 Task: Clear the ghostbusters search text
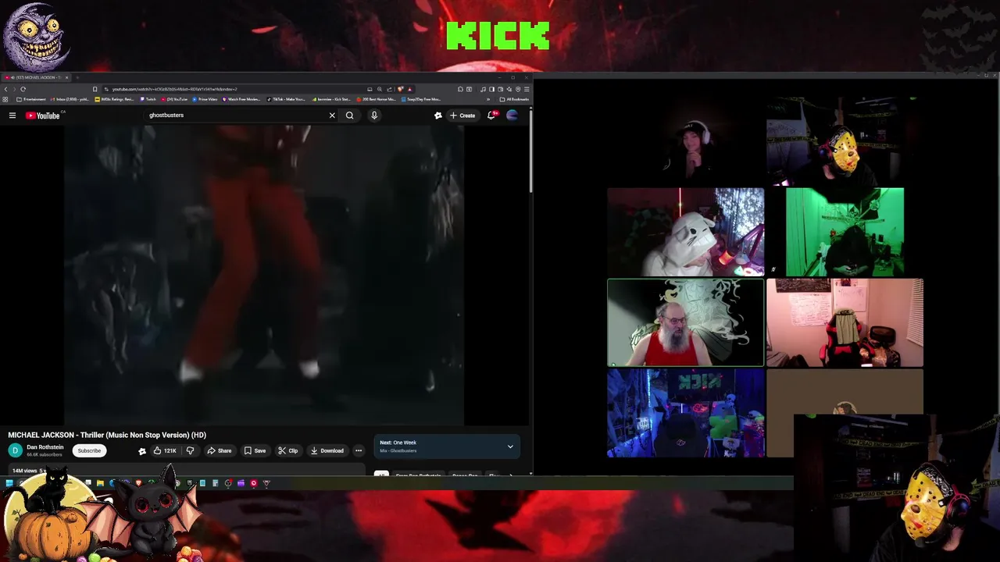click(332, 116)
